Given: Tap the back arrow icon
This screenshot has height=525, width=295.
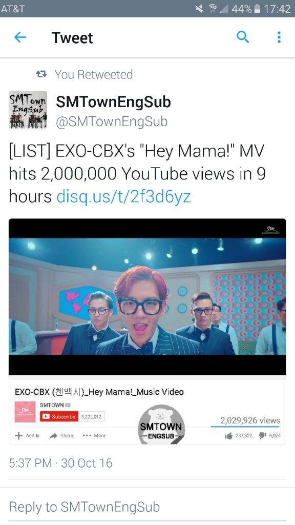Looking at the screenshot, I should tap(20, 37).
